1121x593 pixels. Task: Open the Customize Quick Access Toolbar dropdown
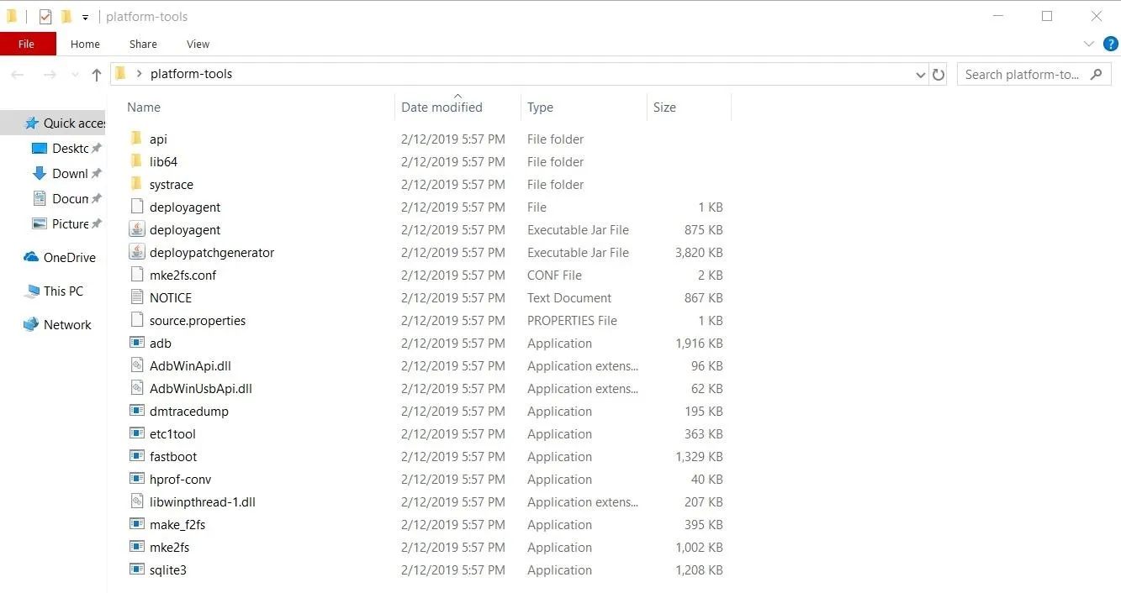pos(85,18)
